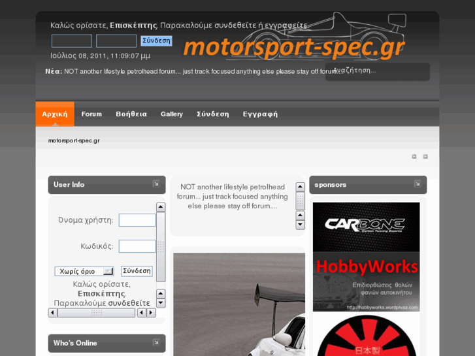The height and width of the screenshot is (356, 475).
Task: Open the Forum menu item
Action: click(91, 114)
